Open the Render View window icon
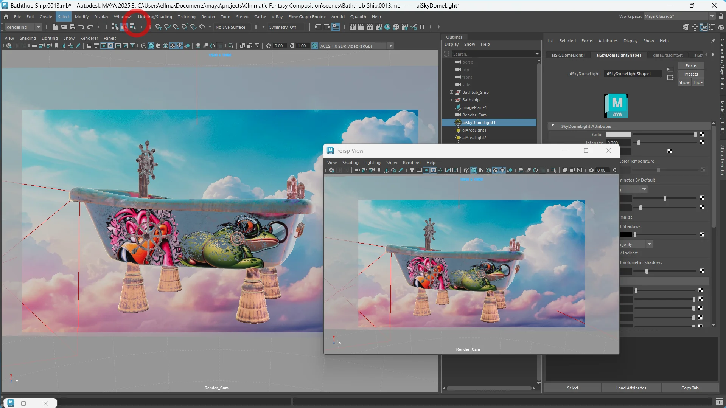 (x=352, y=27)
